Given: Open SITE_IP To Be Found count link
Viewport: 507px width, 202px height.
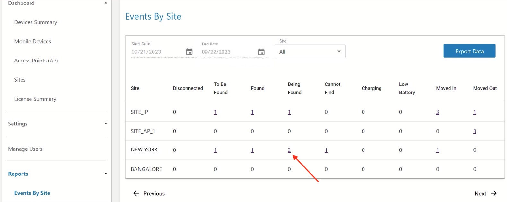Looking at the screenshot, I should click(x=215, y=112).
